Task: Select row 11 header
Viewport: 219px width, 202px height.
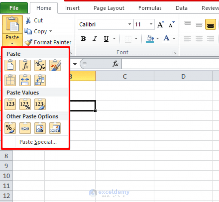Action: click(6, 186)
